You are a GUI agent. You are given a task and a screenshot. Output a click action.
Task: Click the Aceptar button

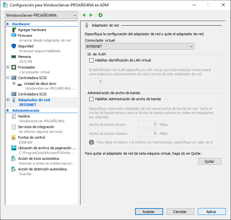pos(149,212)
